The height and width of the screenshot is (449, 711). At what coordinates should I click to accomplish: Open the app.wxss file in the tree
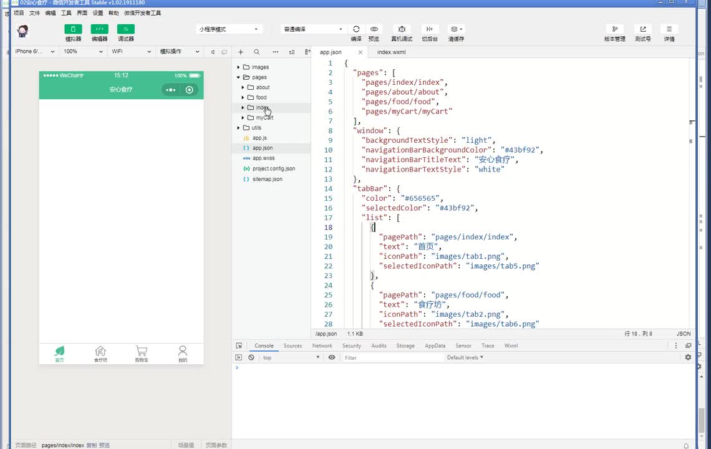click(263, 158)
